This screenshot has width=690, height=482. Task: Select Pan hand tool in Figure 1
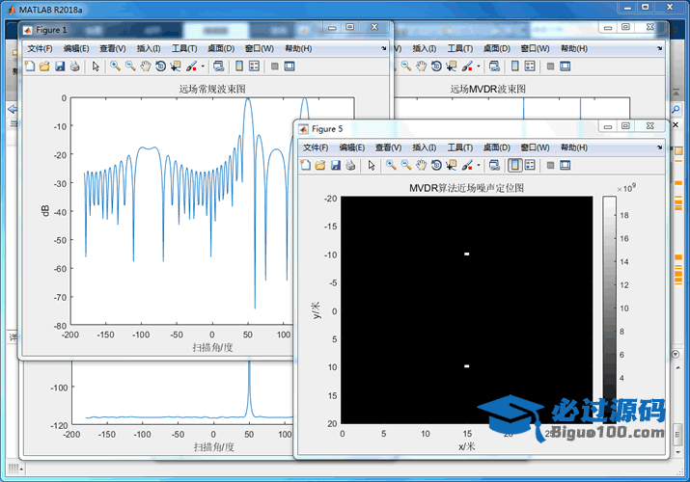[145, 67]
